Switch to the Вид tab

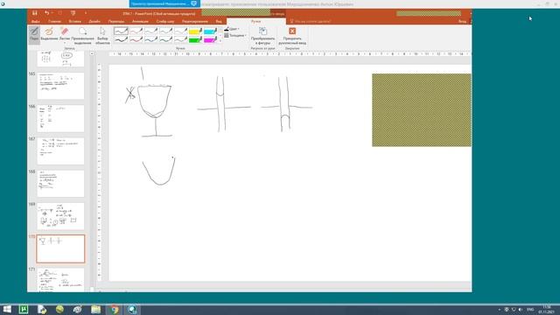[219, 21]
